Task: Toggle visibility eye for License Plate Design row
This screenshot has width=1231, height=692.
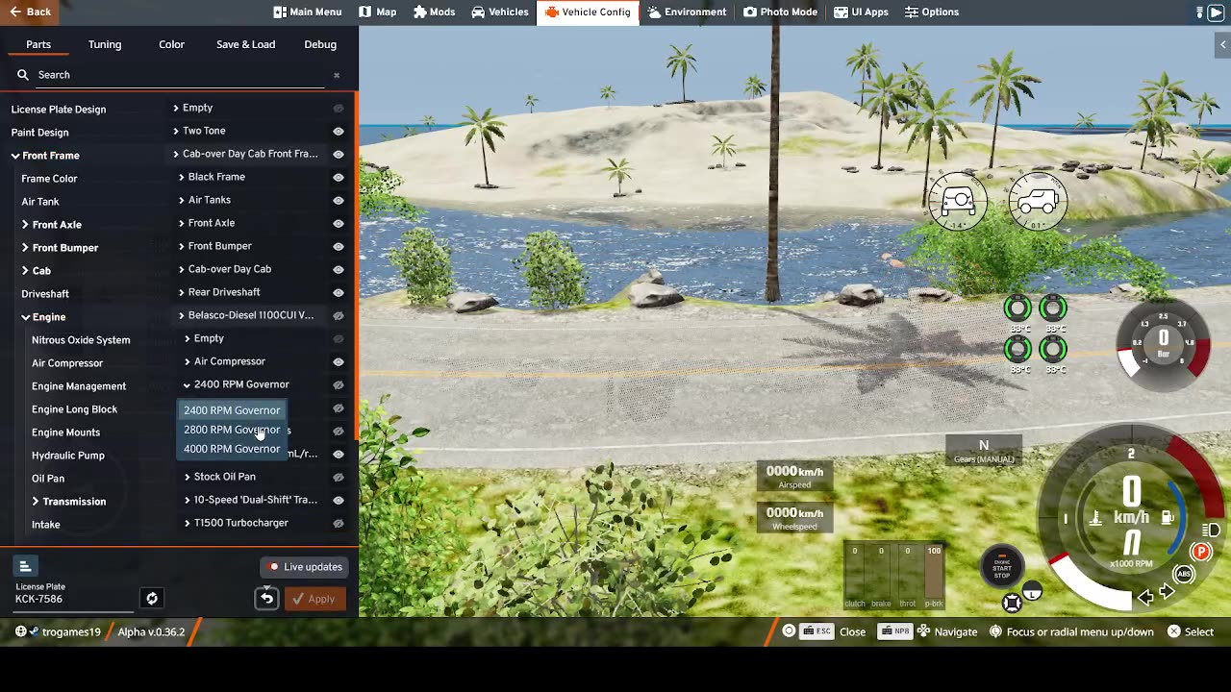Action: point(339,109)
